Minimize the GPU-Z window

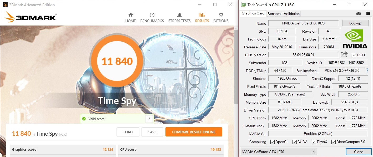coord(334,5)
